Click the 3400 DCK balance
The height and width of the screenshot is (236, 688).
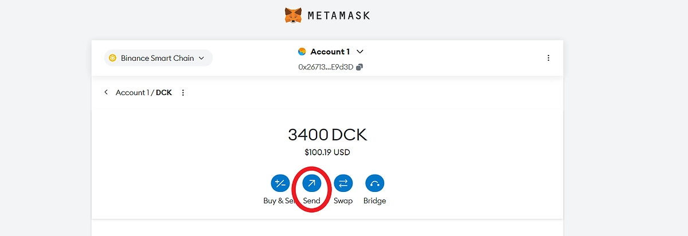327,135
